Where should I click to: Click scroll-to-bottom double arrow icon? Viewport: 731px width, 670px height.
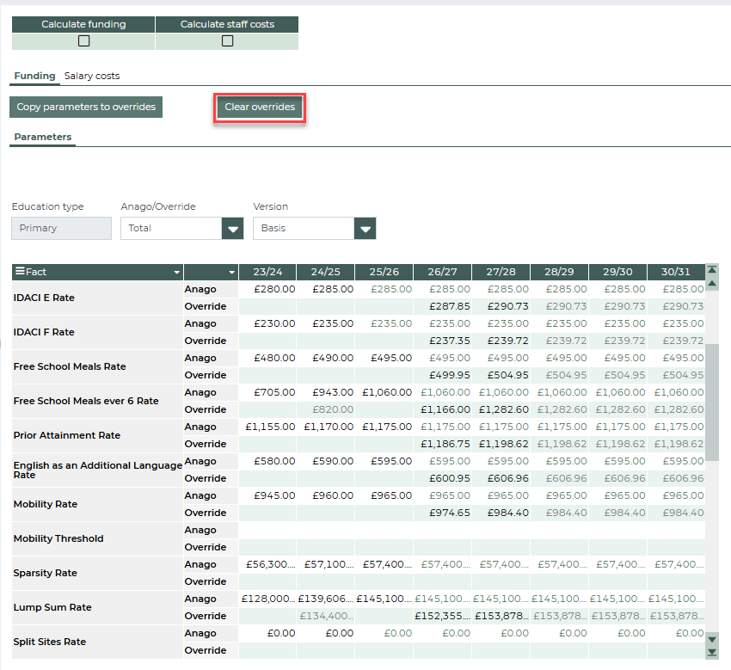tap(711, 652)
